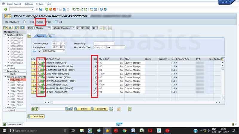Toggle the checkbox beside Individual Slip
This screenshot has width=239, height=134.
click(39, 51)
